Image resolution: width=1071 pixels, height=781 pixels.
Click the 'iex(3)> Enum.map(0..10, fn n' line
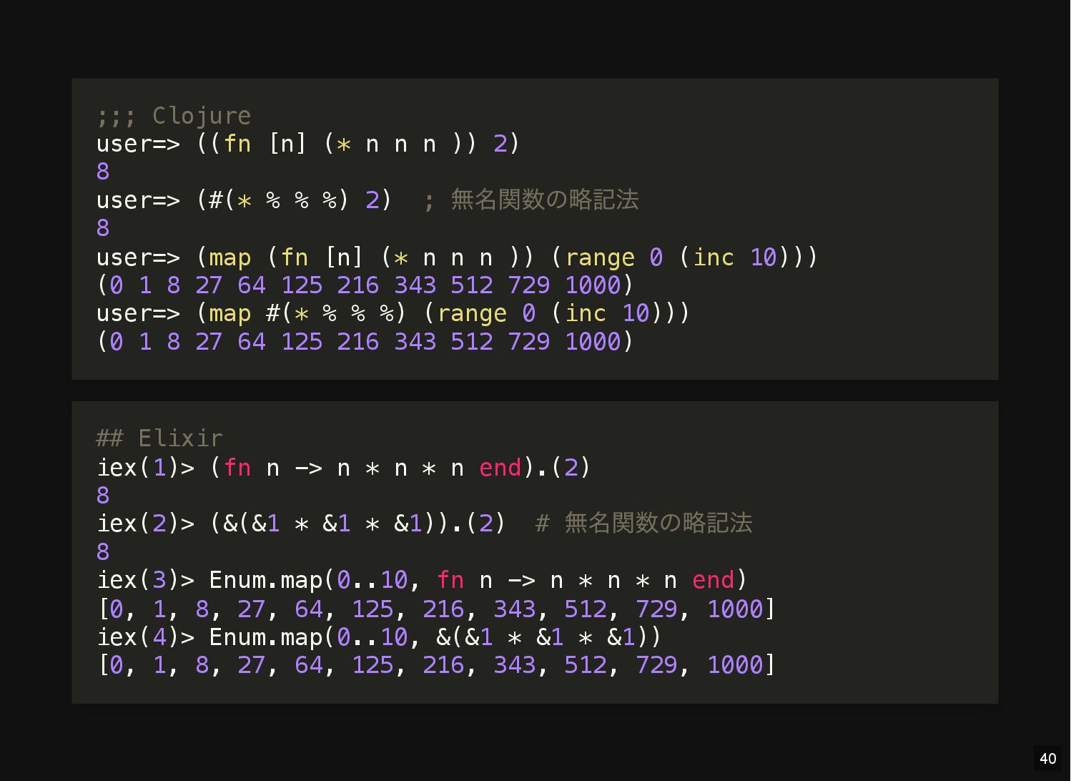[422, 580]
